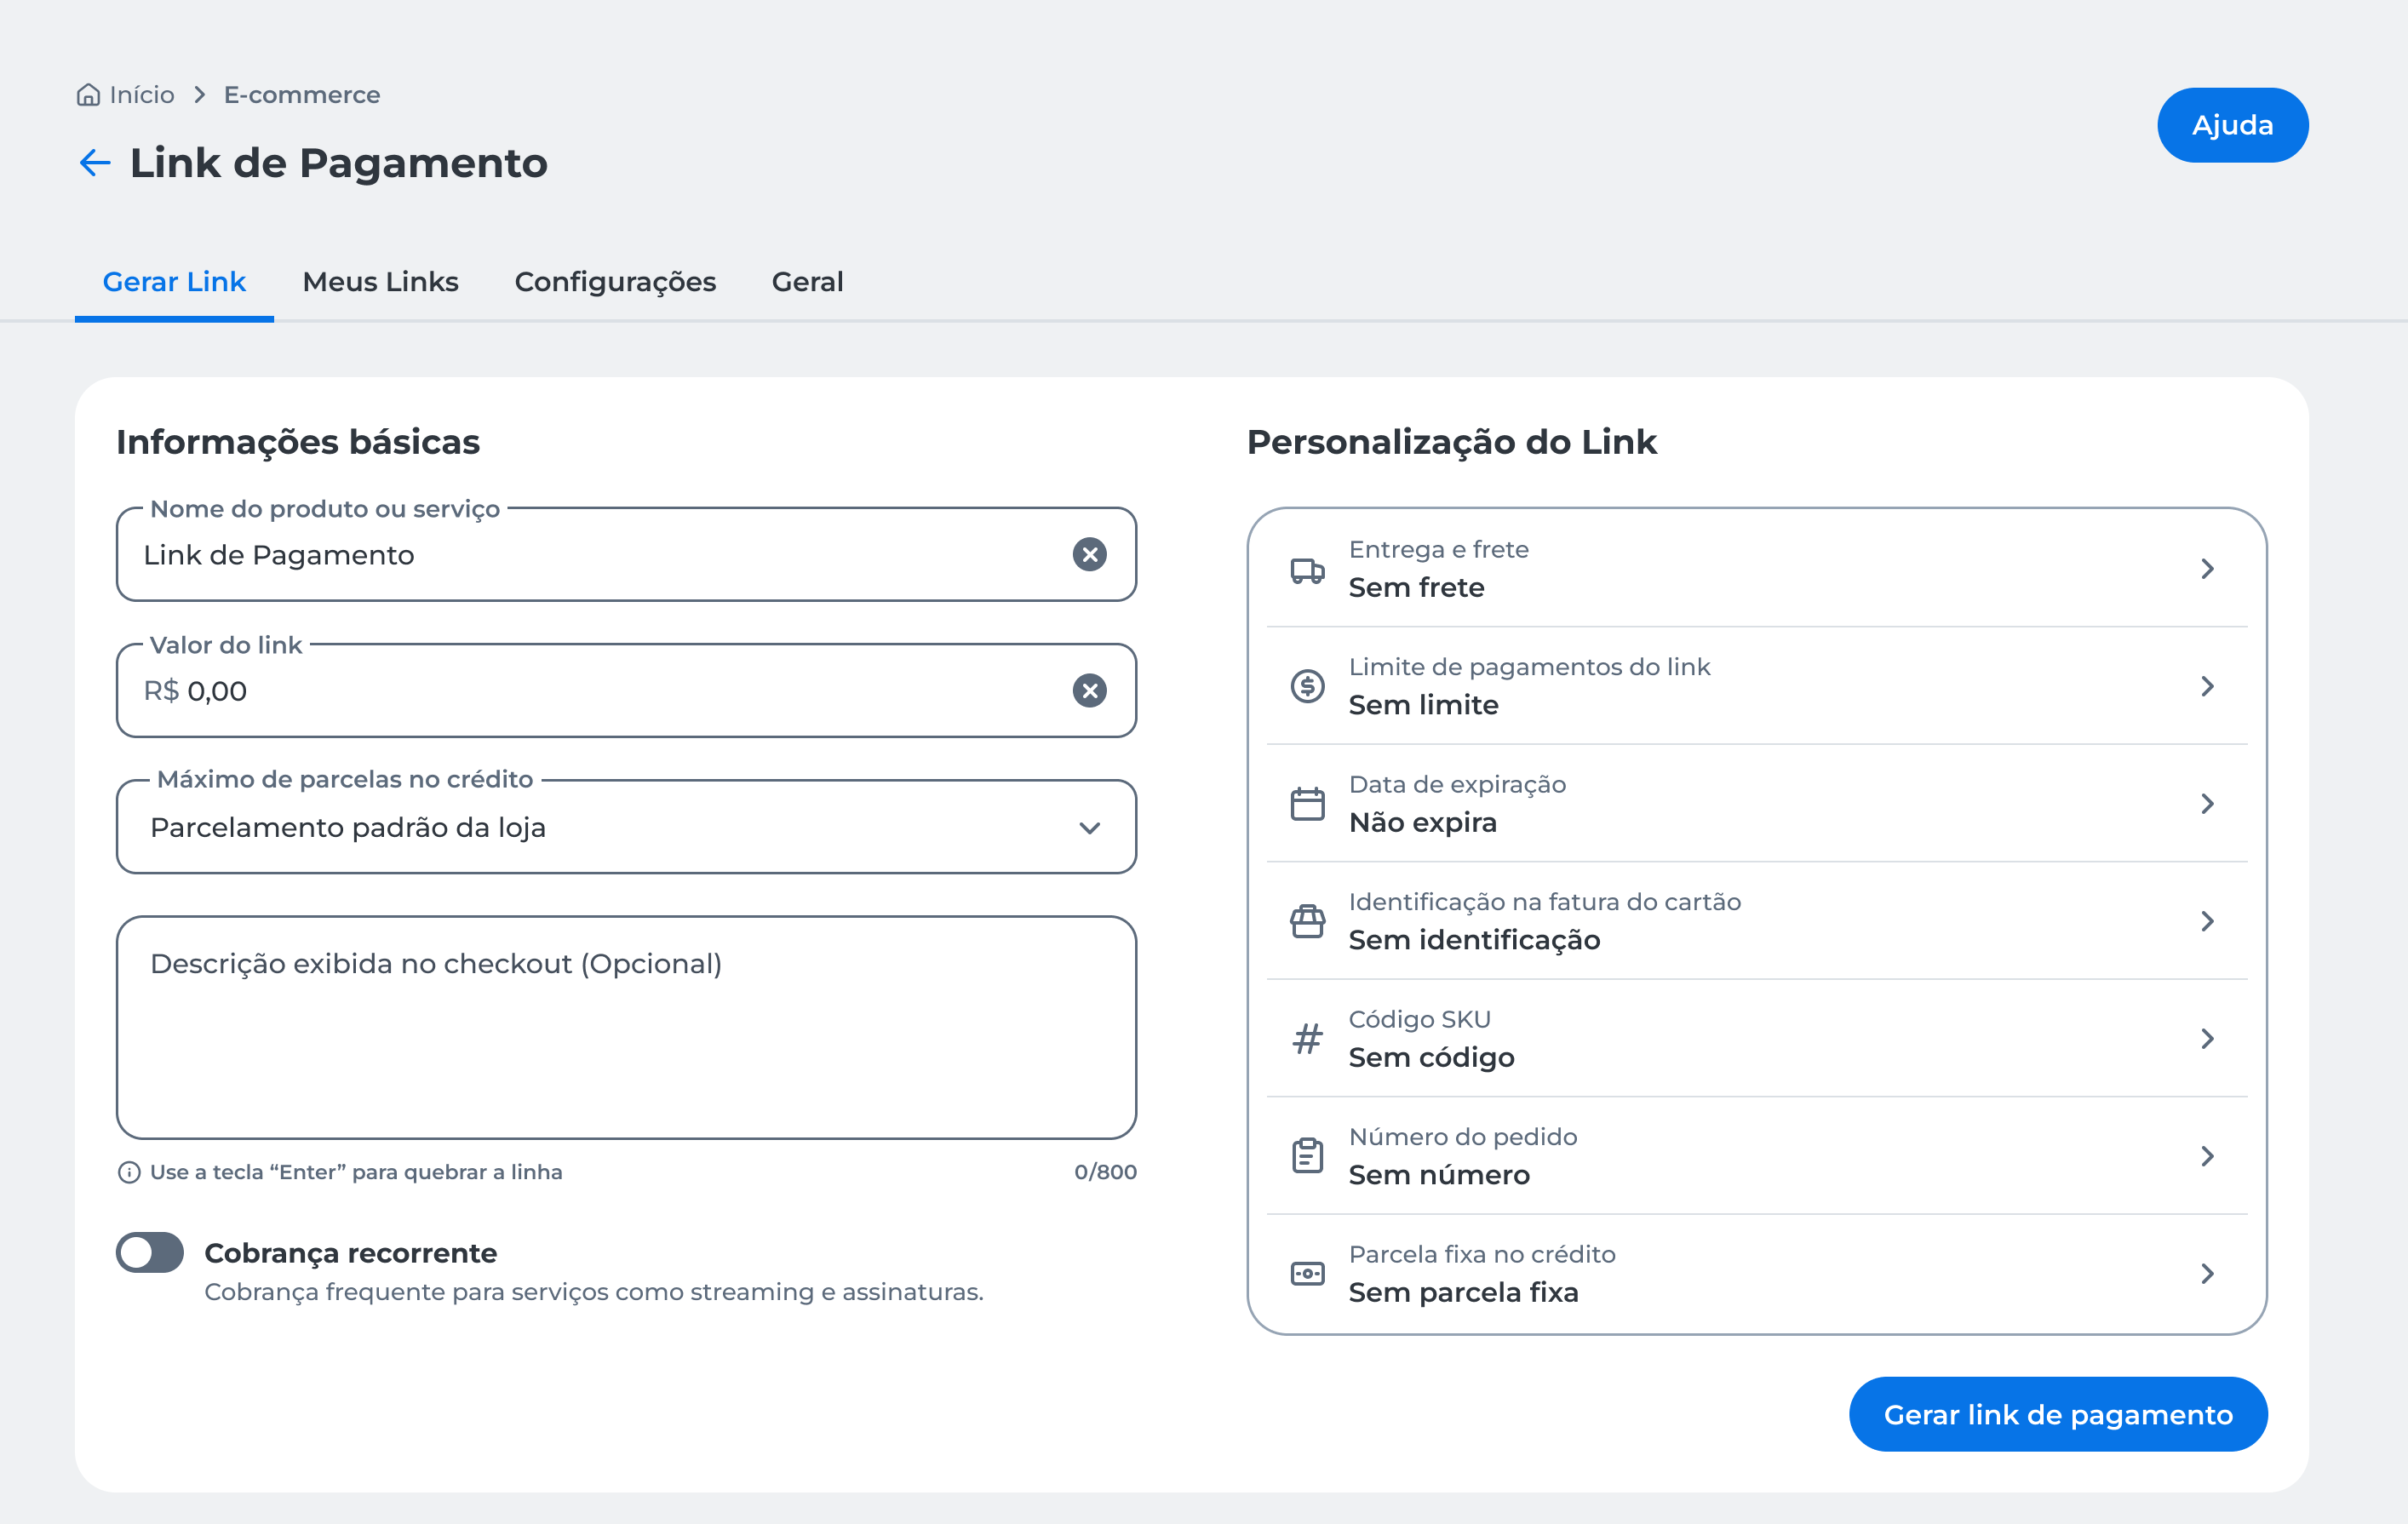Click the 'Use a tecla "Enter"' hint text
2408x1524 pixels.
[356, 1172]
